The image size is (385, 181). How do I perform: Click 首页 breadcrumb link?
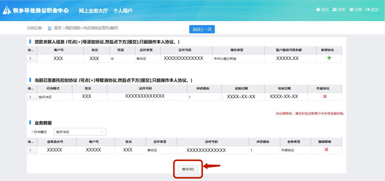click(58, 28)
